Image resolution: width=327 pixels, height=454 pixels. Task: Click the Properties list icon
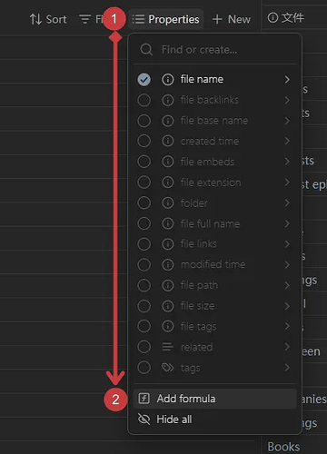pyautogui.click(x=138, y=19)
